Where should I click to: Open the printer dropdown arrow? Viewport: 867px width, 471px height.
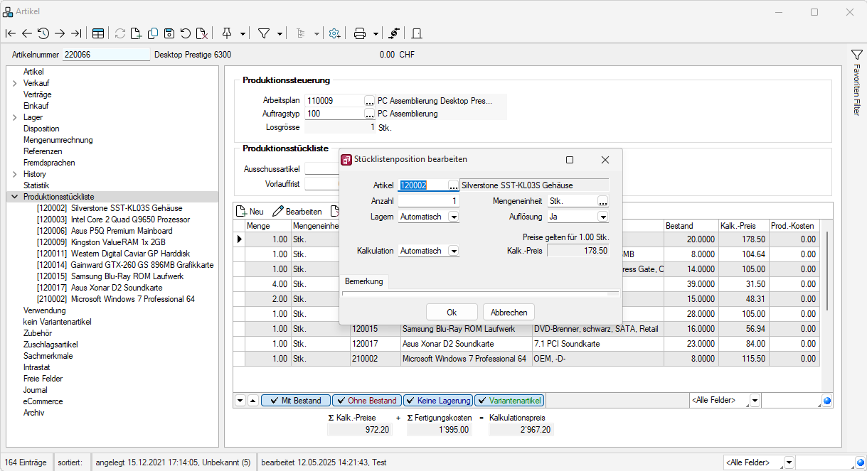376,33
